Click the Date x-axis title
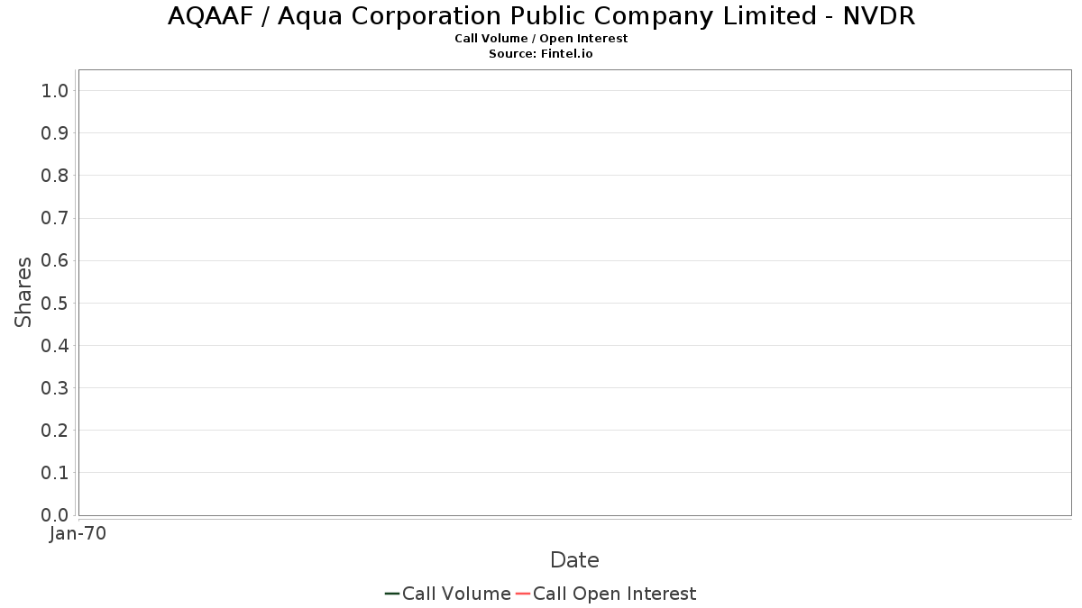1082x608 pixels. point(574,560)
